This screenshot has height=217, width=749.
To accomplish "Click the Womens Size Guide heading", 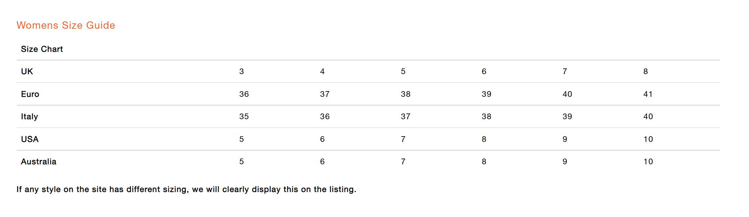I will [x=66, y=25].
